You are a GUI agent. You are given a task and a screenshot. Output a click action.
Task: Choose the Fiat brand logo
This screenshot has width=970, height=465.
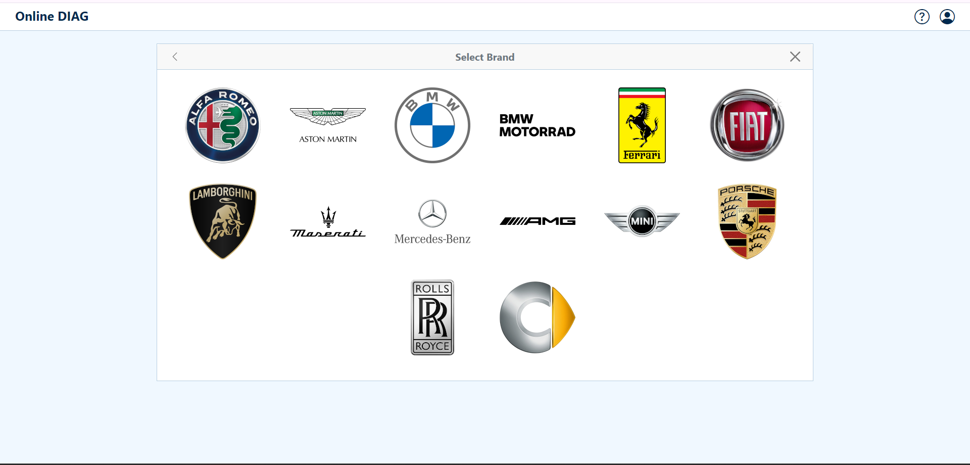[747, 125]
